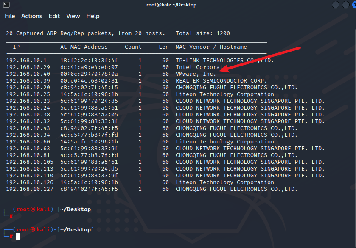
Task: Select IP address 192.168.10.105
Action: (x=30, y=162)
